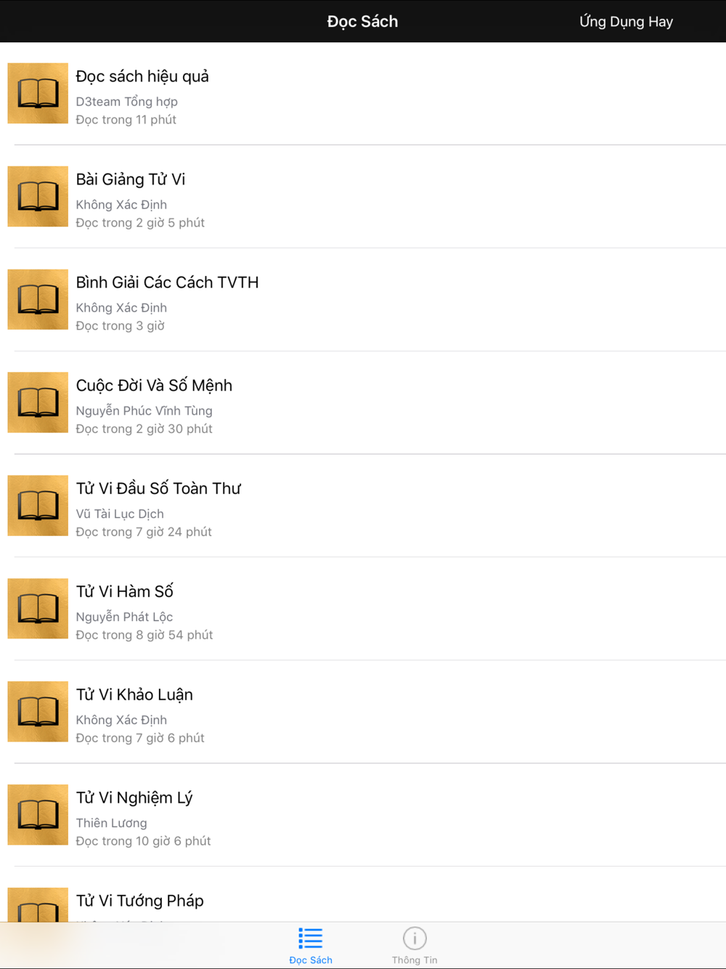Screen dimensions: 726x969
Task: Tap book icon for Tử Vi Khảo Luận
Action: (38, 712)
